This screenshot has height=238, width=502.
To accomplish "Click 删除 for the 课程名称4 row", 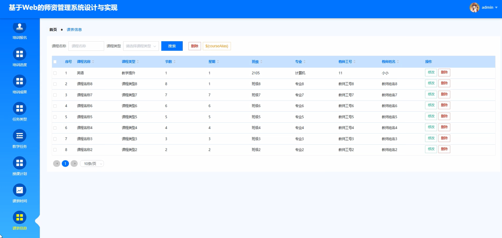I will pyautogui.click(x=444, y=127).
